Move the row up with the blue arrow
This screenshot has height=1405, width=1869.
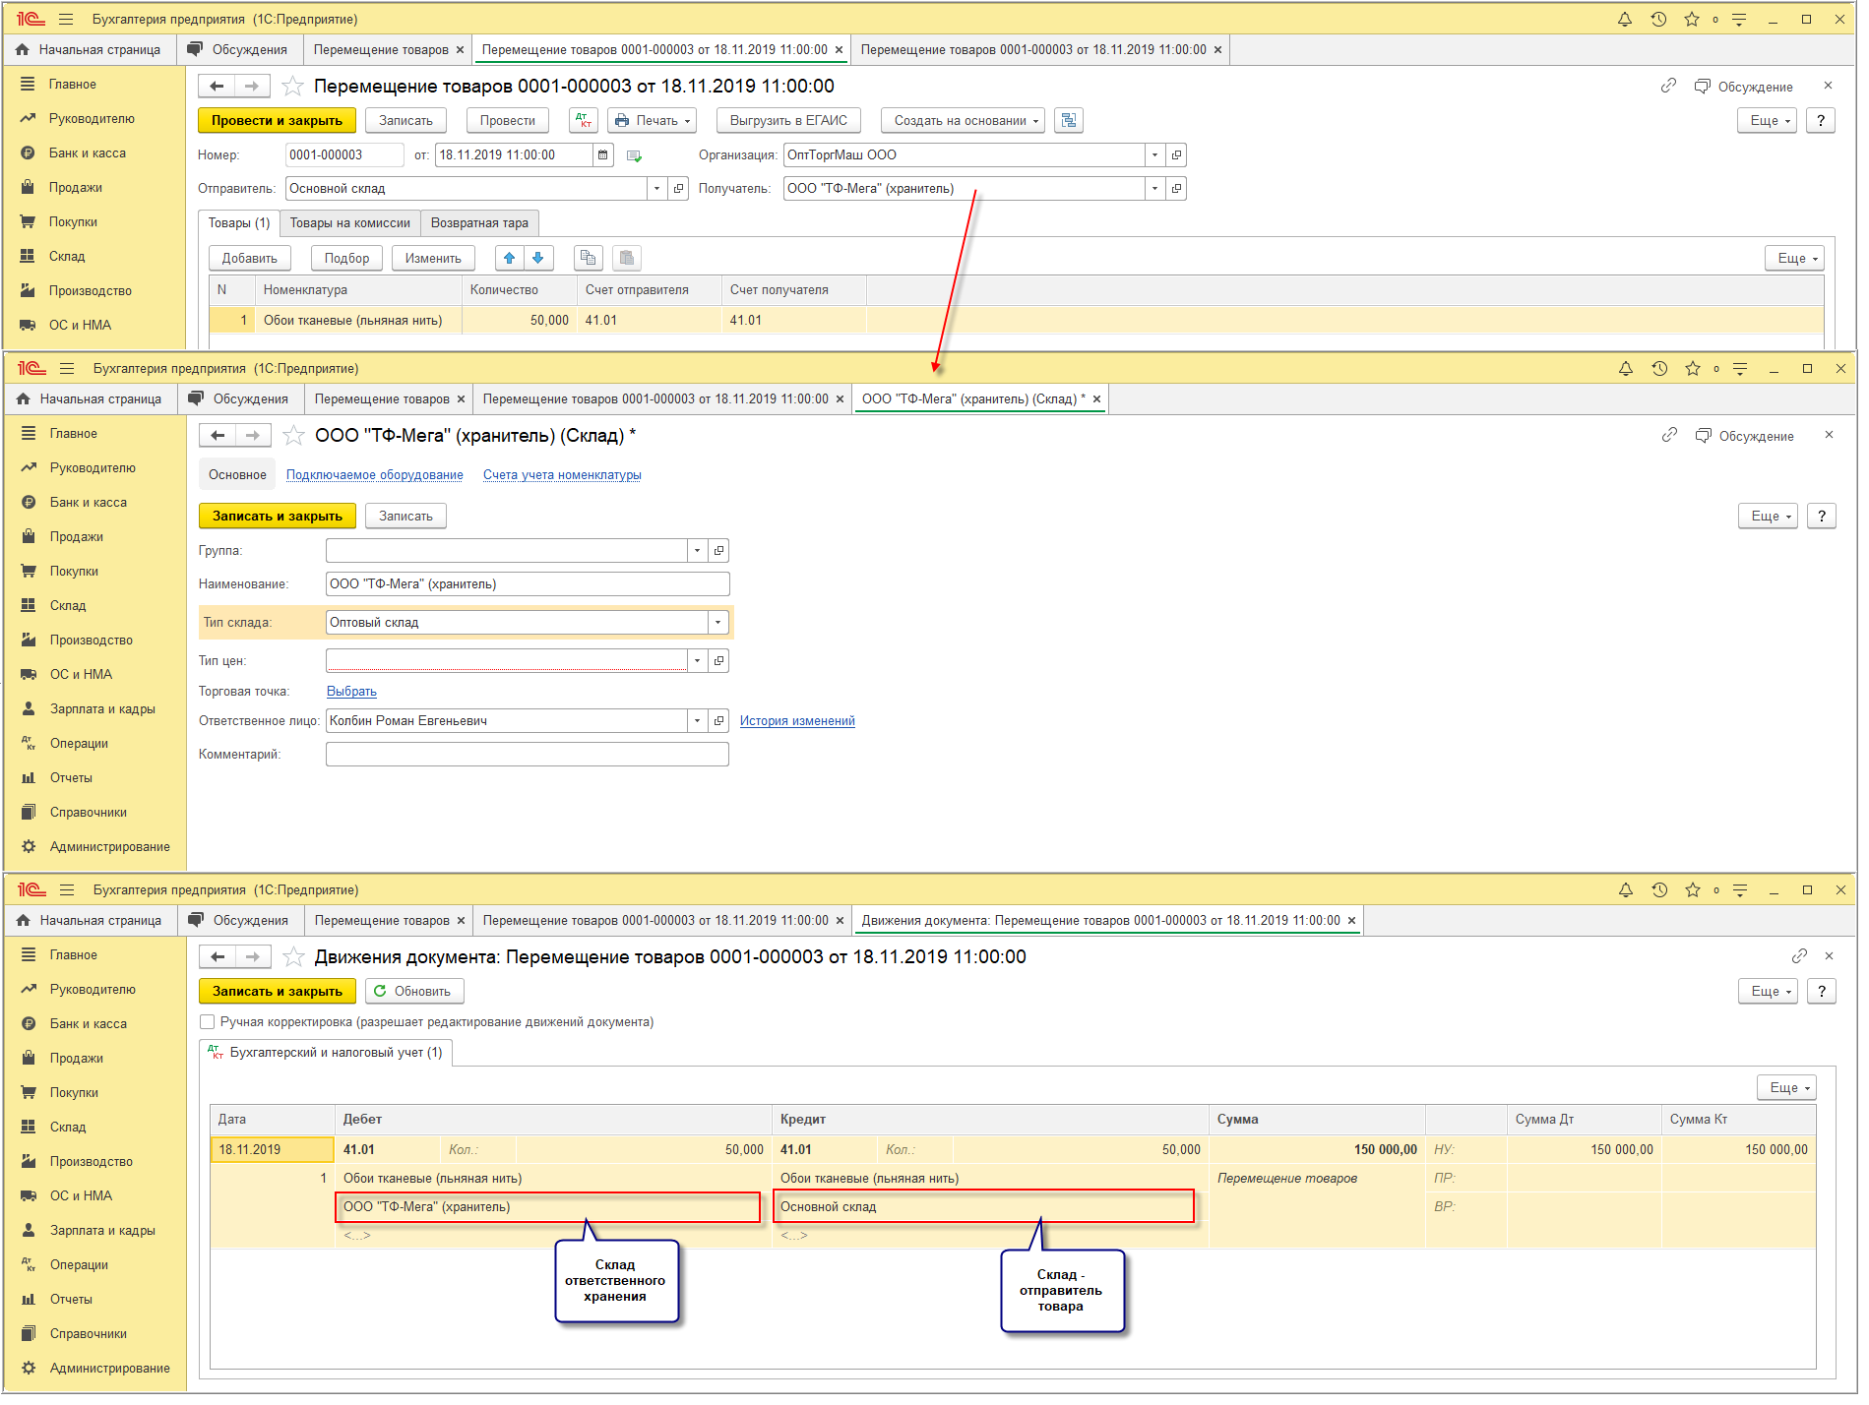tap(509, 259)
